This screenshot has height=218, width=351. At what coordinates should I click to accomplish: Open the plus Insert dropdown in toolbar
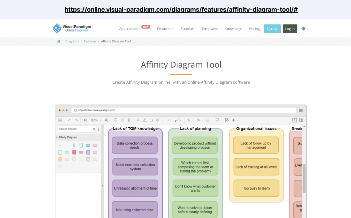tap(235, 120)
